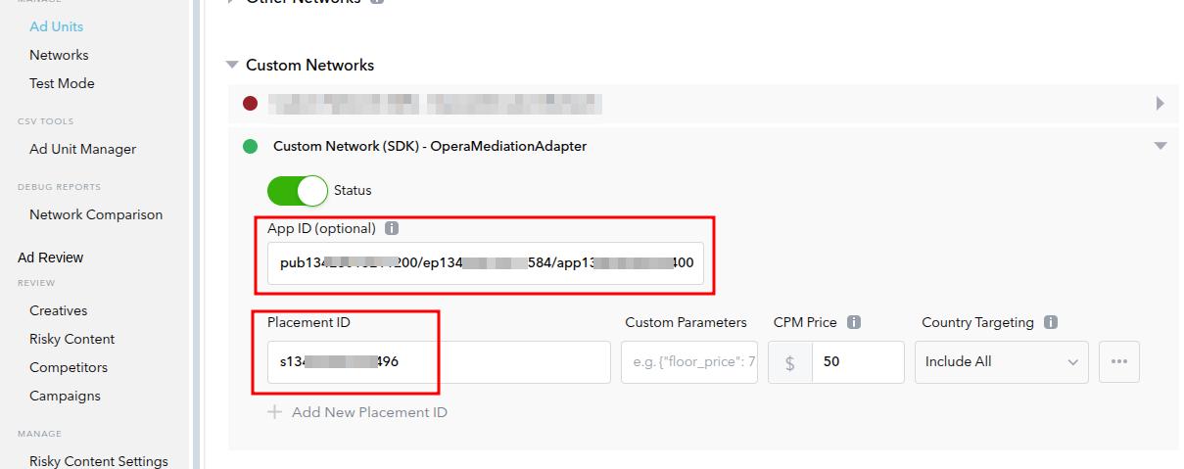Click Add New Placement ID link
1184x469 pixels.
368,412
